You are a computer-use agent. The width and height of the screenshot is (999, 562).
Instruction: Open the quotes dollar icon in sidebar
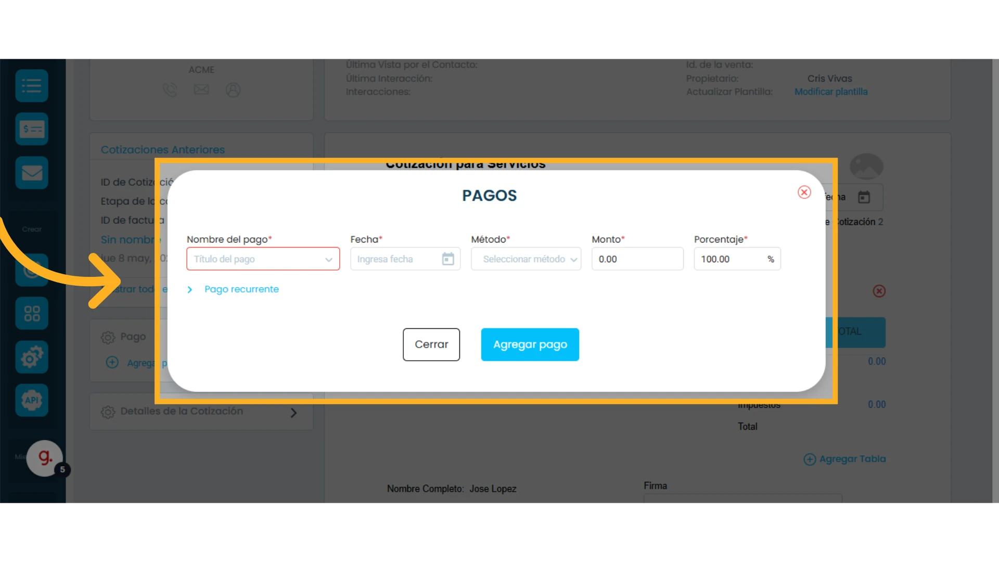coord(32,129)
